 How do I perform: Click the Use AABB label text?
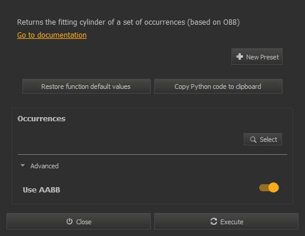click(41, 190)
